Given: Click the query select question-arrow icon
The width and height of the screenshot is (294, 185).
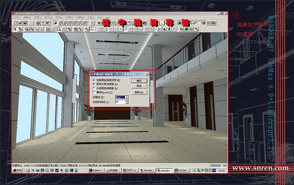Looking at the screenshot, I should tap(20, 29).
